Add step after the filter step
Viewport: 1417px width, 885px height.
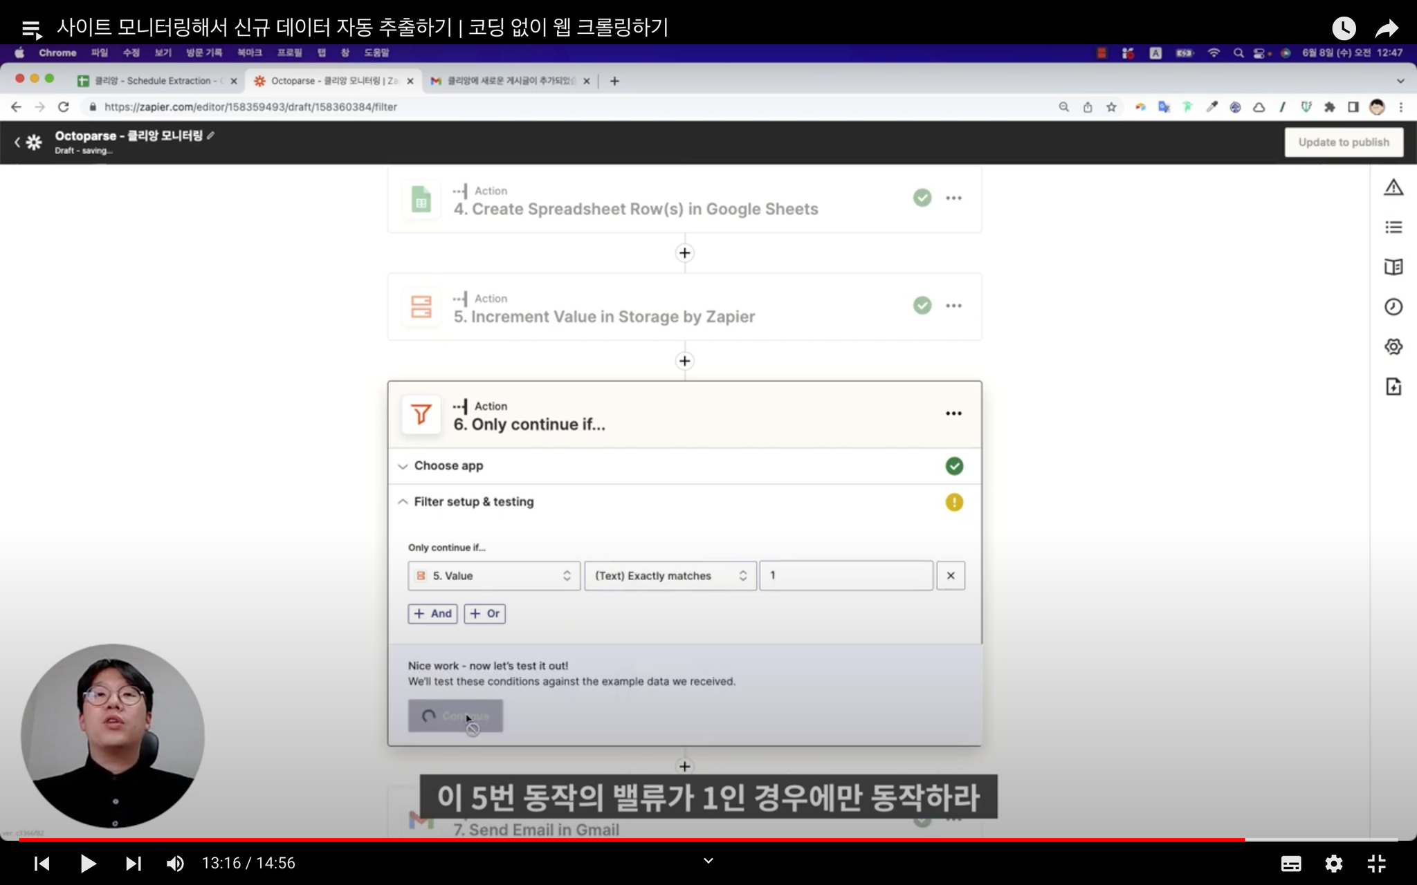click(684, 766)
